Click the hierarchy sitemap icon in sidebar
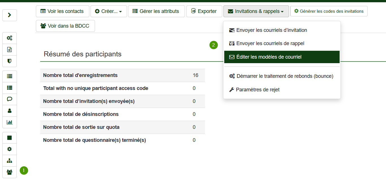This screenshot has height=183, width=386. click(x=10, y=161)
